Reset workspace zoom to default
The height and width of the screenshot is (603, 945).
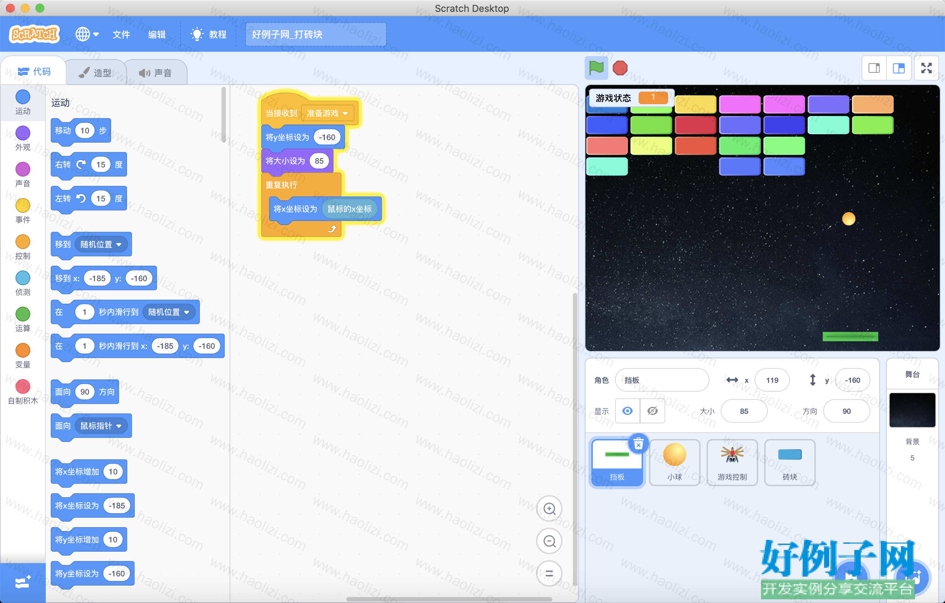pos(549,573)
